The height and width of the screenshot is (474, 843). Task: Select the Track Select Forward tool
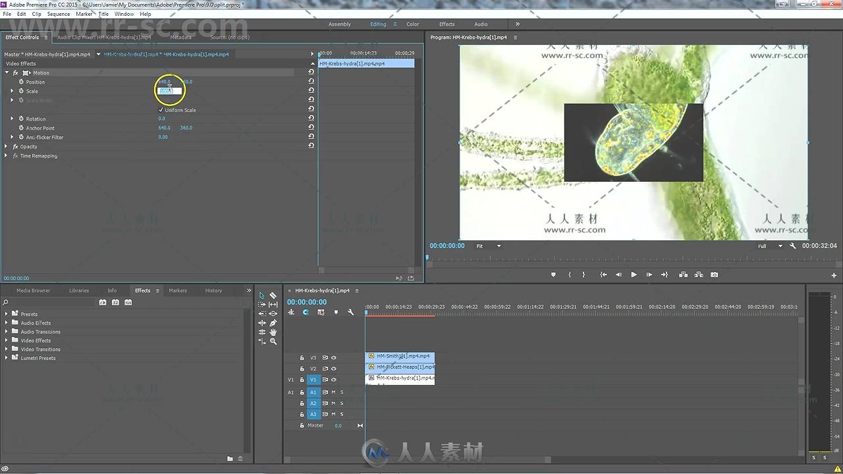pyautogui.click(x=262, y=305)
